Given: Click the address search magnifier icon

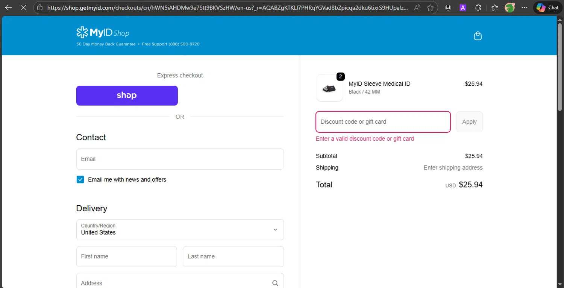Looking at the screenshot, I should point(275,283).
